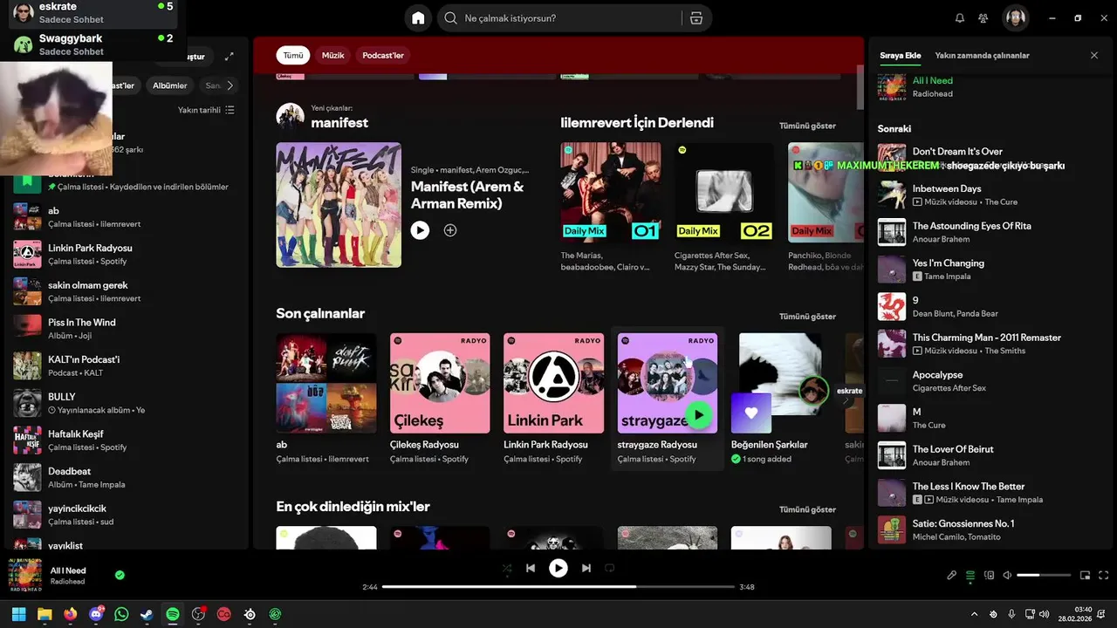Enter full screen player mode
The image size is (1117, 628).
(x=1104, y=575)
